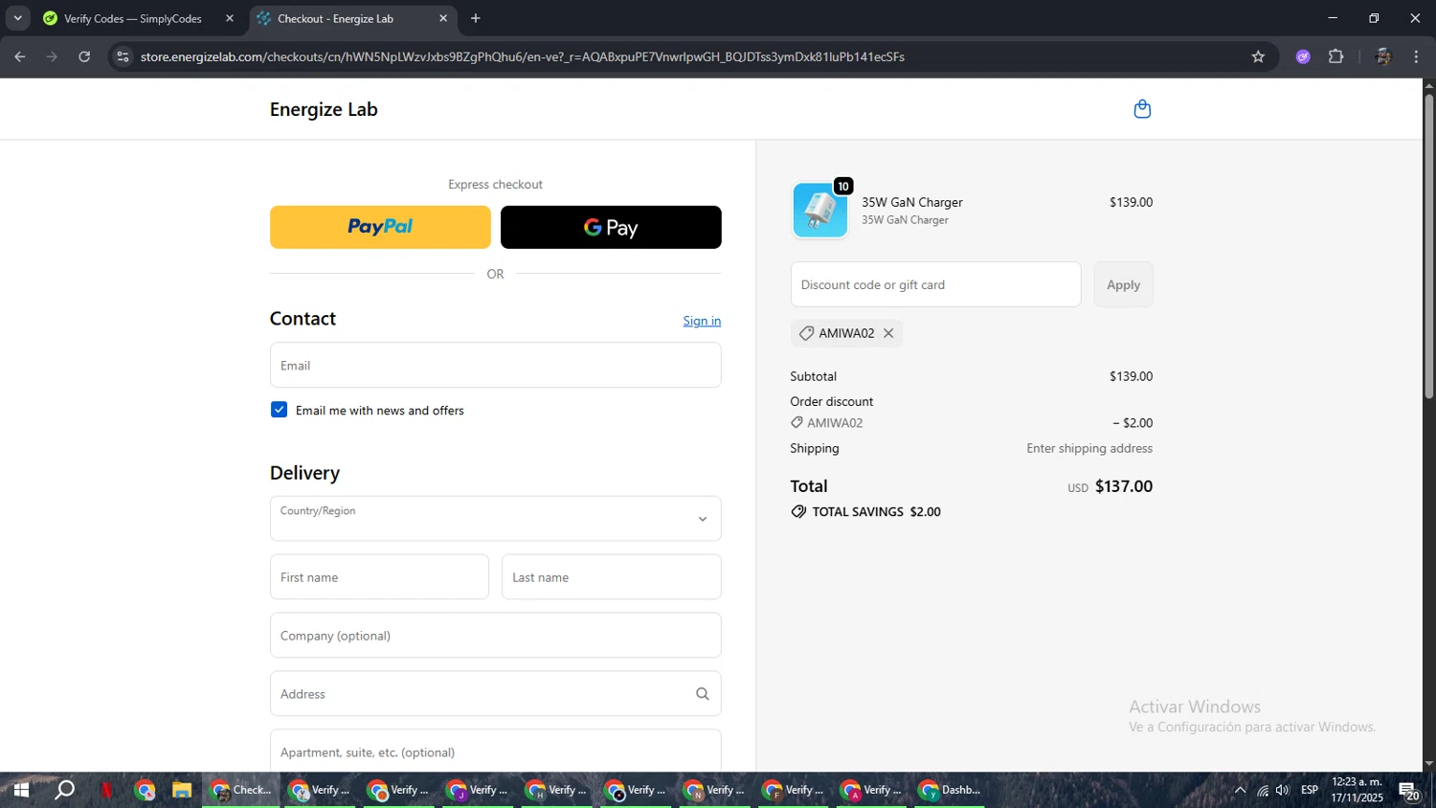
Task: Click the 35W GaN Charger product thumbnail
Action: click(x=820, y=210)
